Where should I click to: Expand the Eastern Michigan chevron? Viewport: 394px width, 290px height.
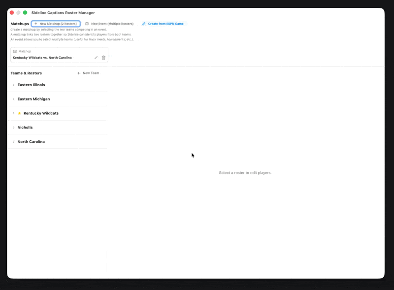(x=13, y=99)
